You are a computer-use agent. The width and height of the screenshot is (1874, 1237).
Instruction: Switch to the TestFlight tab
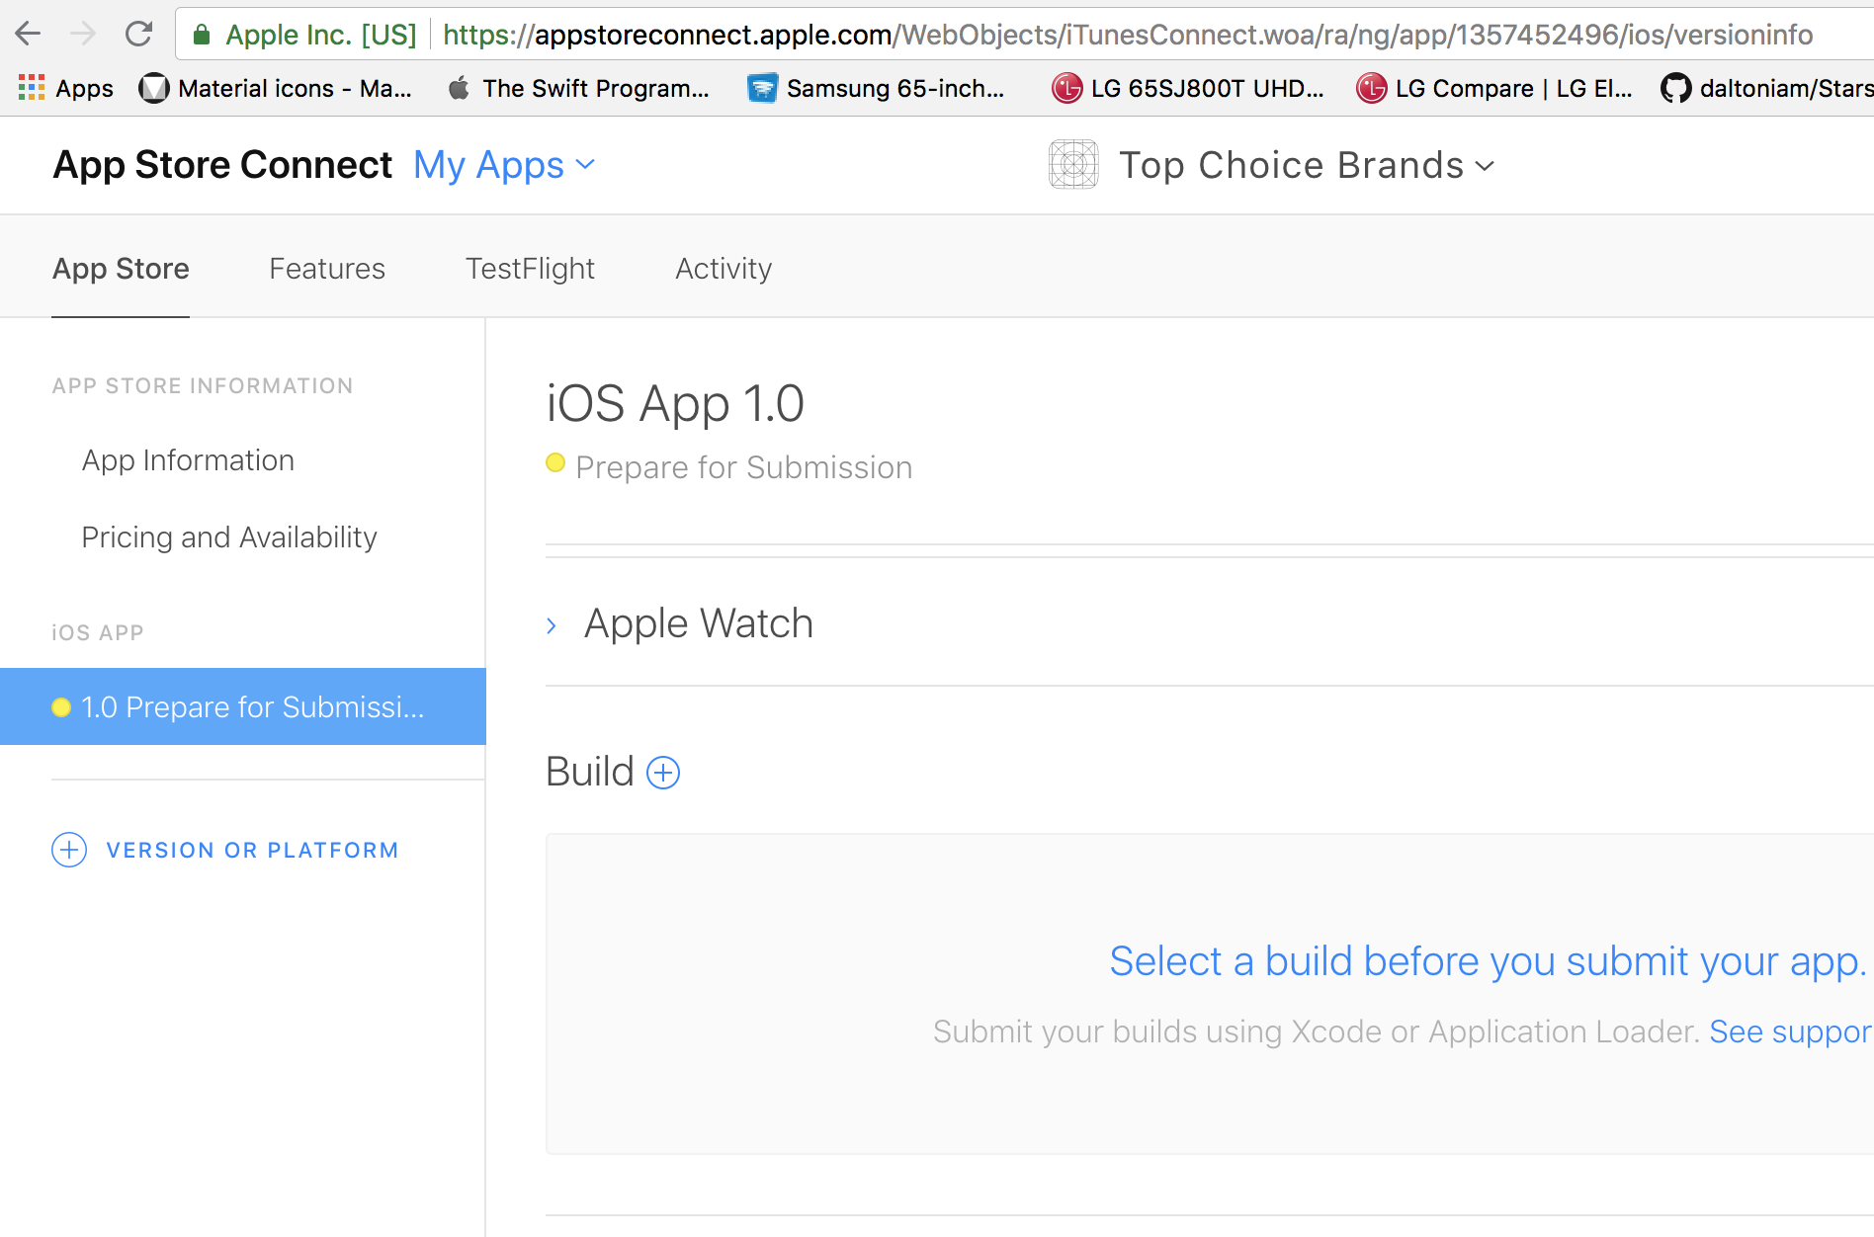(x=530, y=269)
